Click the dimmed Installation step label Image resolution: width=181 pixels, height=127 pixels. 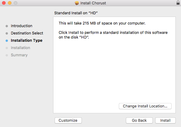coord(20,48)
